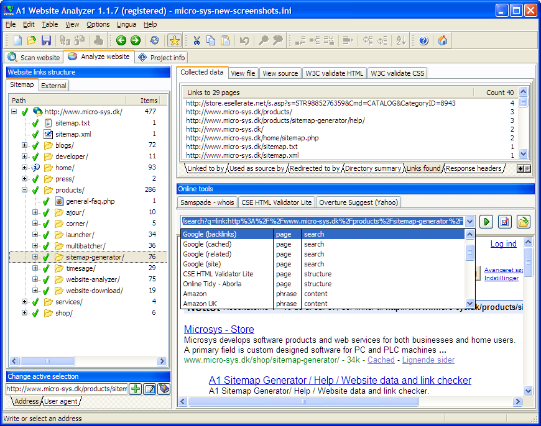The width and height of the screenshot is (541, 426).
Task: Open the online tools address dropdown arrow
Action: click(x=469, y=222)
